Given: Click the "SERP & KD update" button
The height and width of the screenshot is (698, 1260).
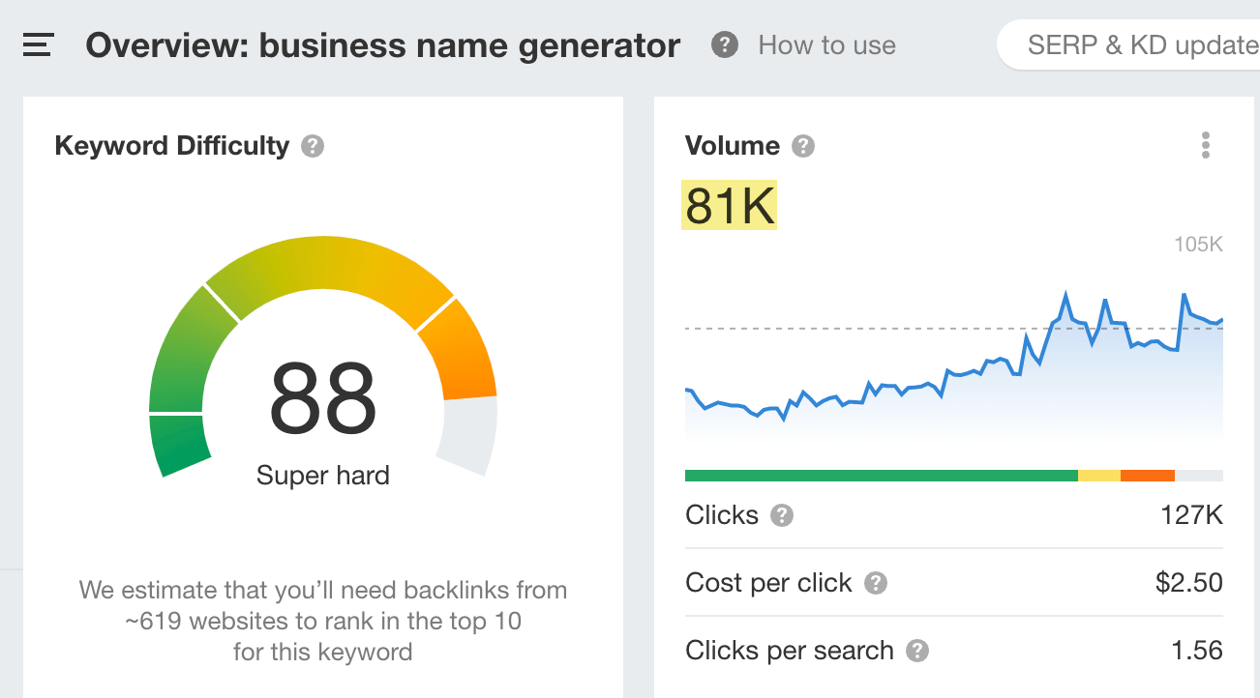Looking at the screenshot, I should (x=1142, y=43).
